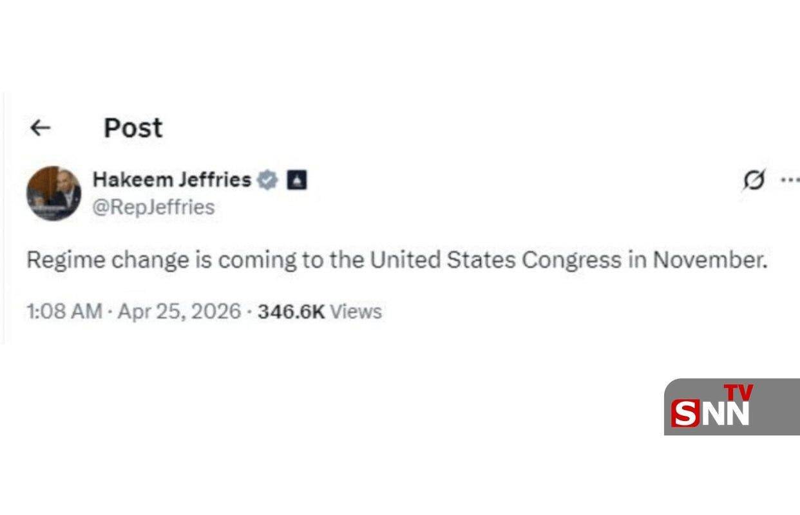Click the blue verified checkmark badge
The image size is (800, 515).
point(267,180)
